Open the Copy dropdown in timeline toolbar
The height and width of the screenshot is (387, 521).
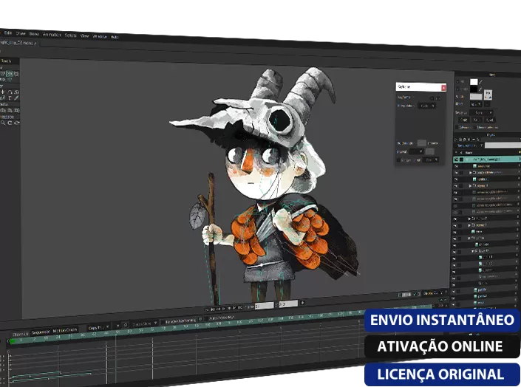click(x=98, y=327)
